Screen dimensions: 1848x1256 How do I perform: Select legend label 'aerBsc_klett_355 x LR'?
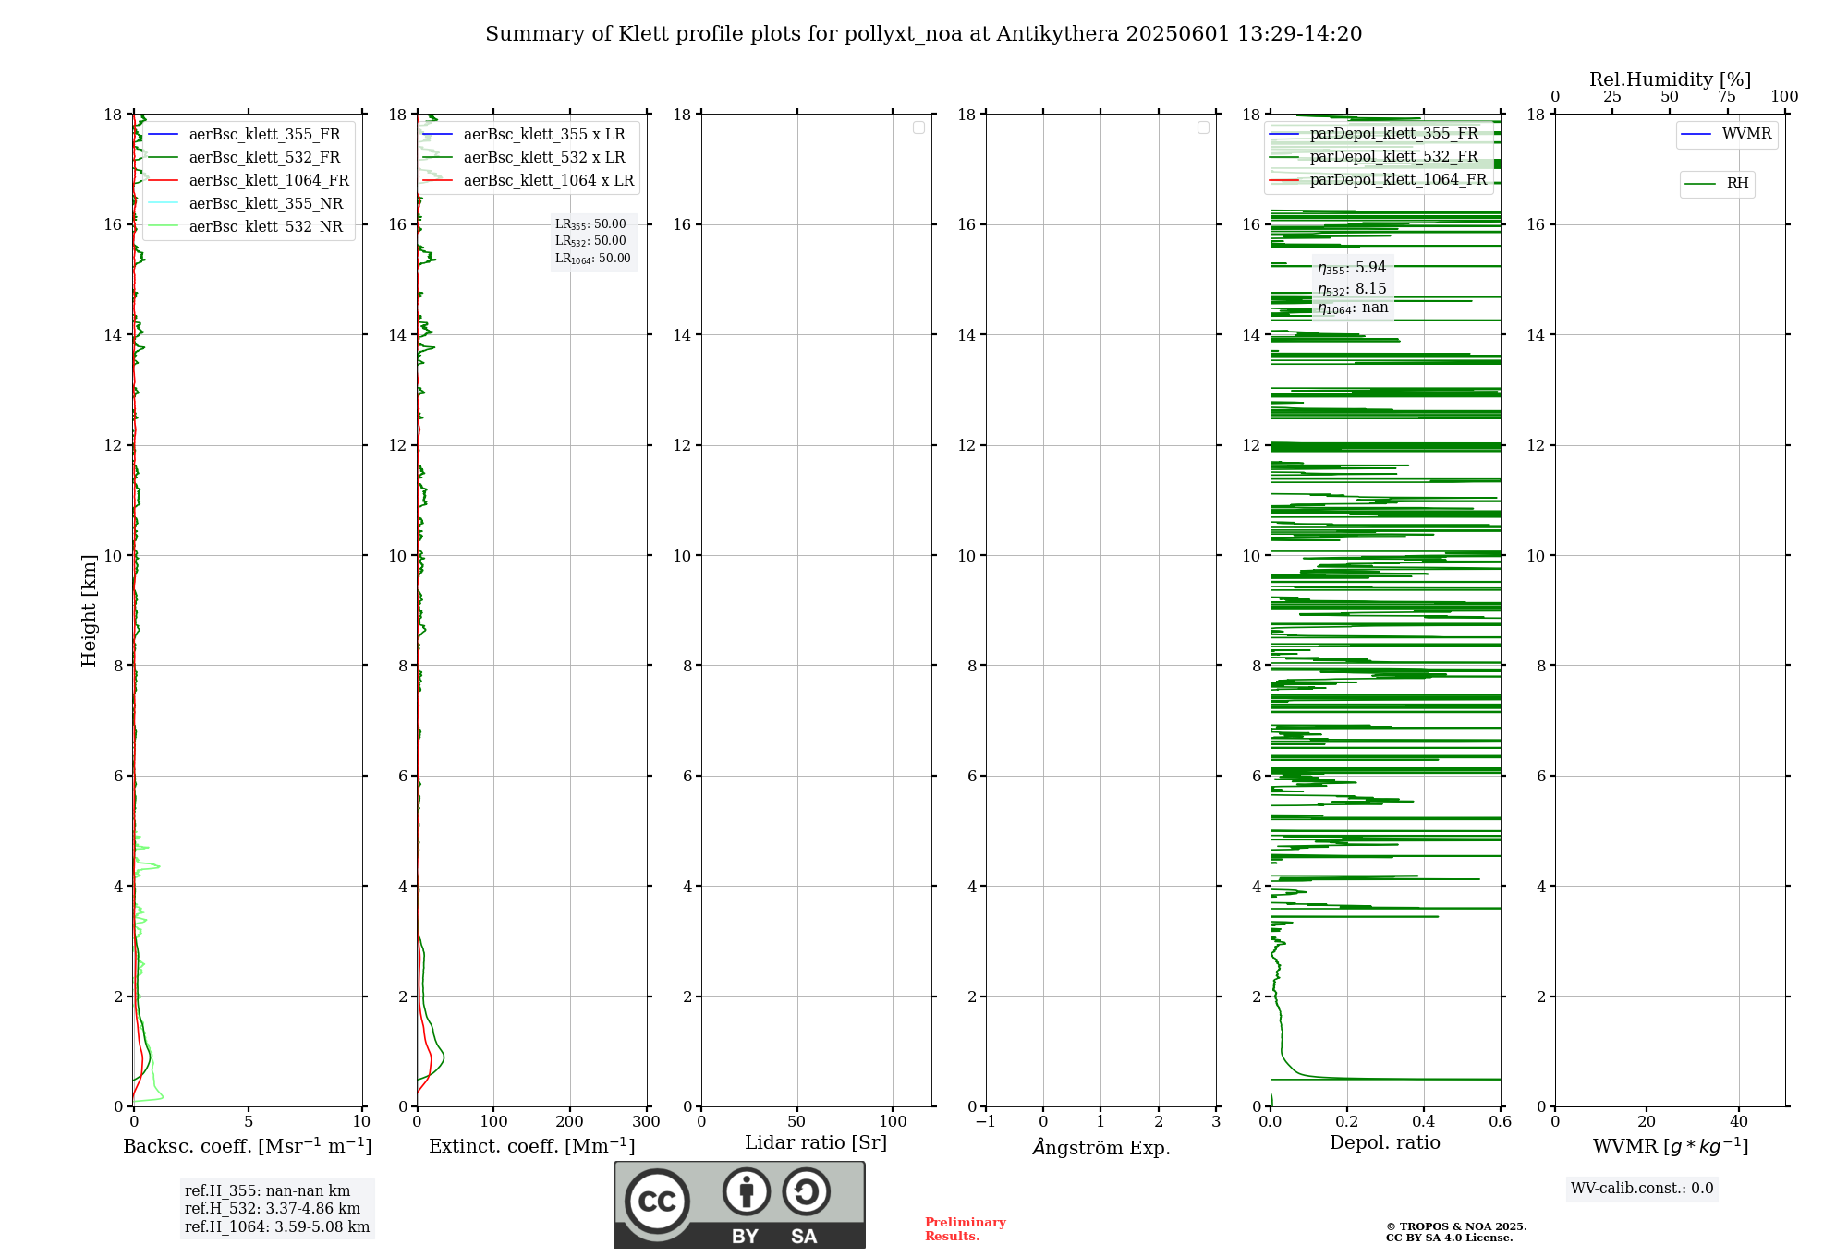pos(544,134)
